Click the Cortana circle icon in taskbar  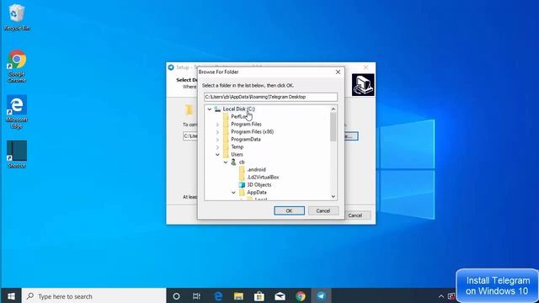[176, 296]
